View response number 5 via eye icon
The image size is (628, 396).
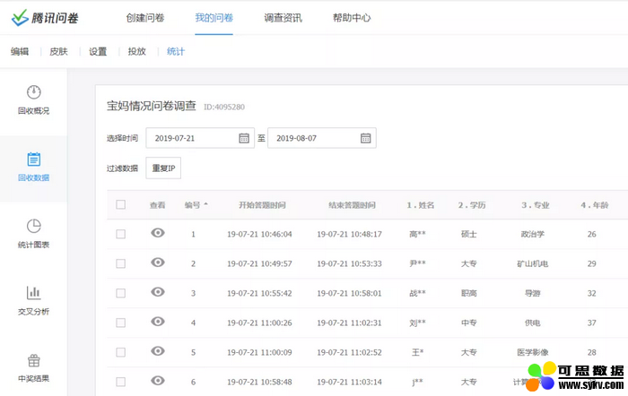(x=158, y=351)
